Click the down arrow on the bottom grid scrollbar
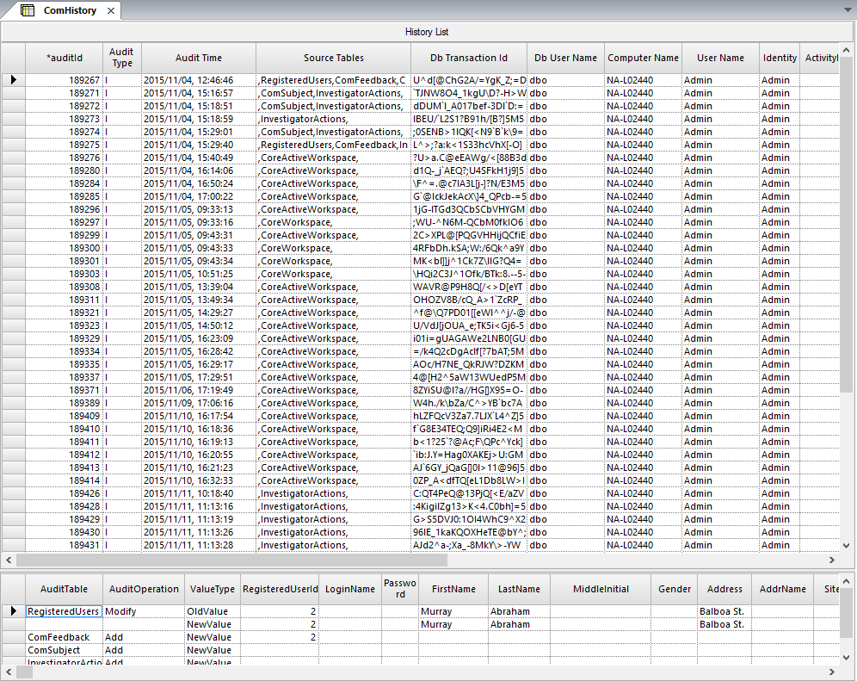 tap(846, 655)
